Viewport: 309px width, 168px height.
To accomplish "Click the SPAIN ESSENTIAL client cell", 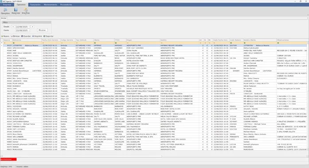I will coord(104,91).
